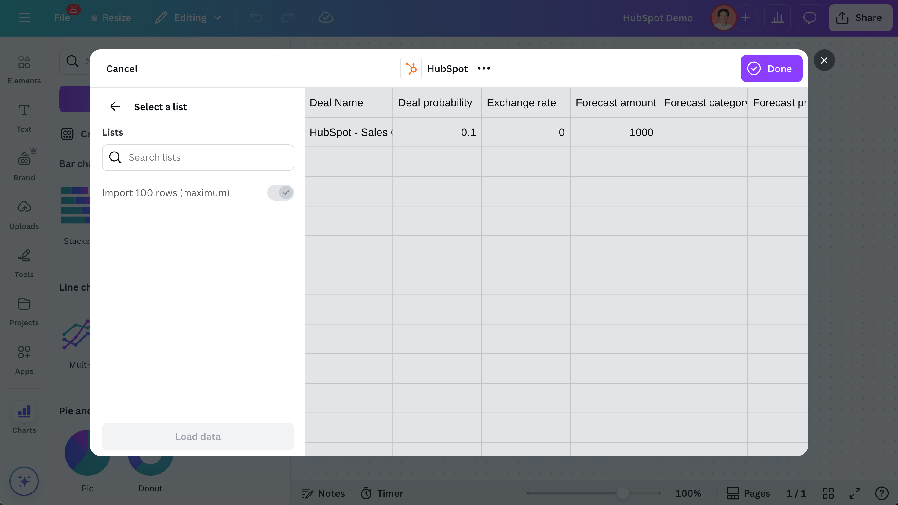Click the back arrow beside Select a list
Screen dimensions: 898x505
[115, 107]
